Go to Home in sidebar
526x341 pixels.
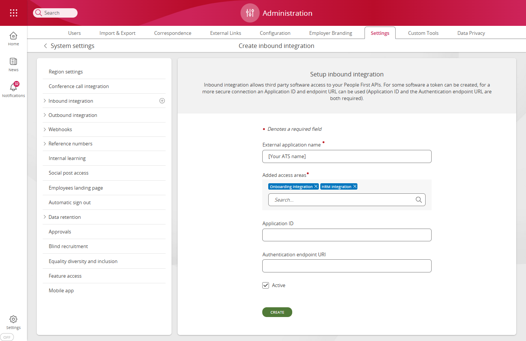coord(13,39)
